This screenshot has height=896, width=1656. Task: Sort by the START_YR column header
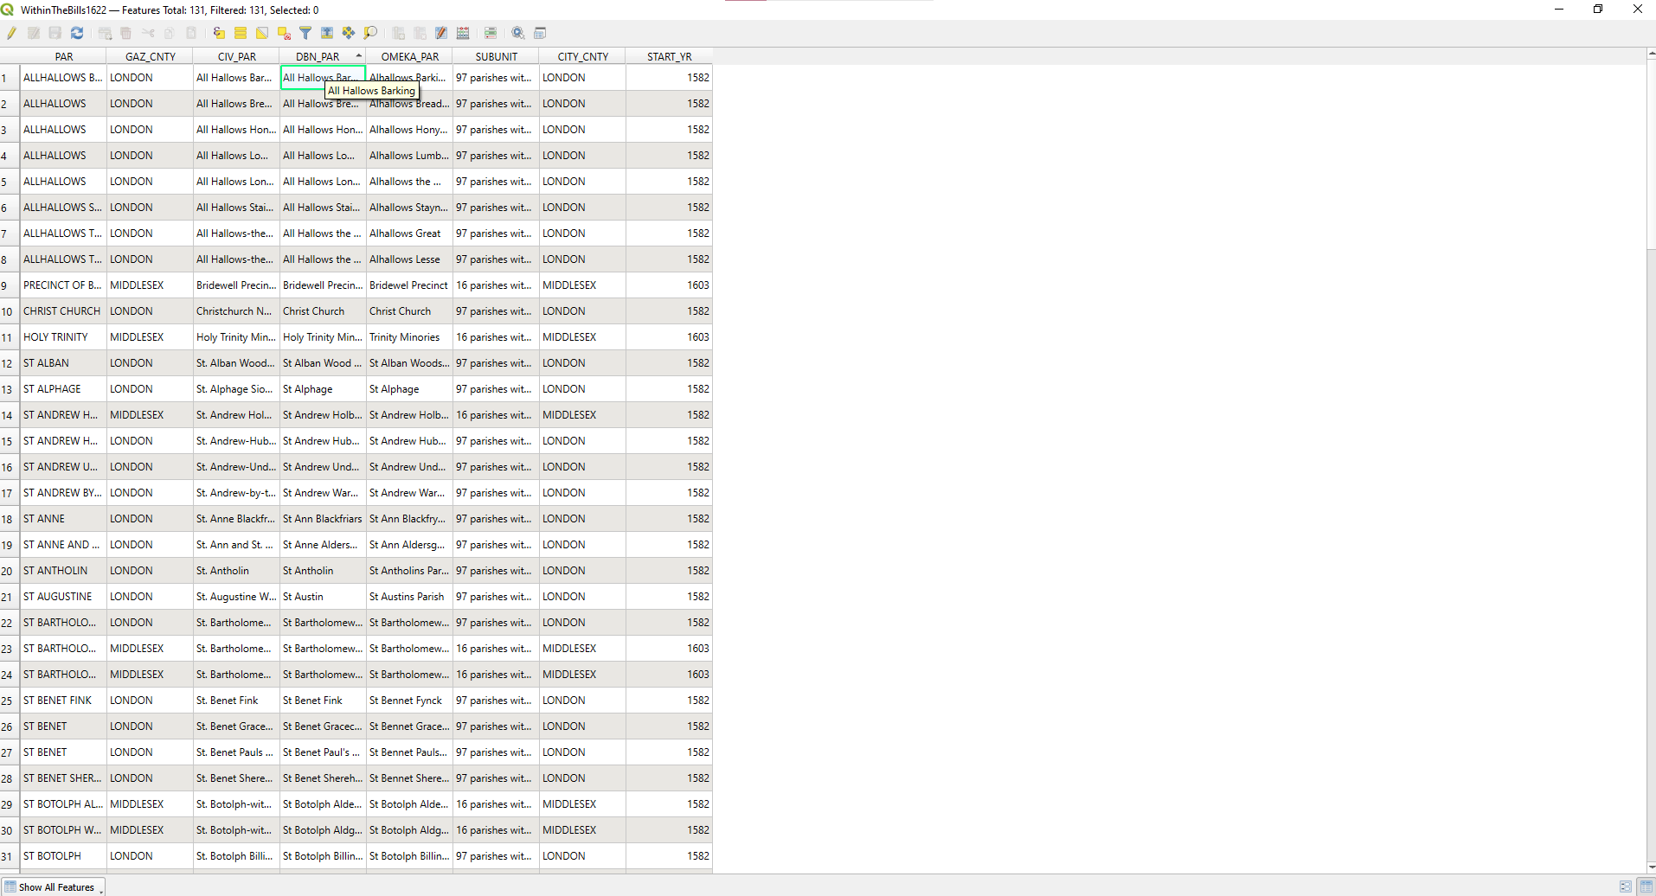669,55
